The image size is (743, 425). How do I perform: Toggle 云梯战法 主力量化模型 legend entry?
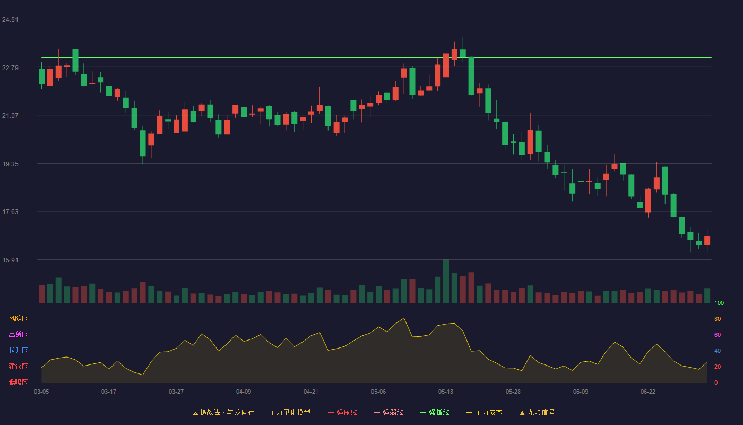pyautogui.click(x=251, y=412)
